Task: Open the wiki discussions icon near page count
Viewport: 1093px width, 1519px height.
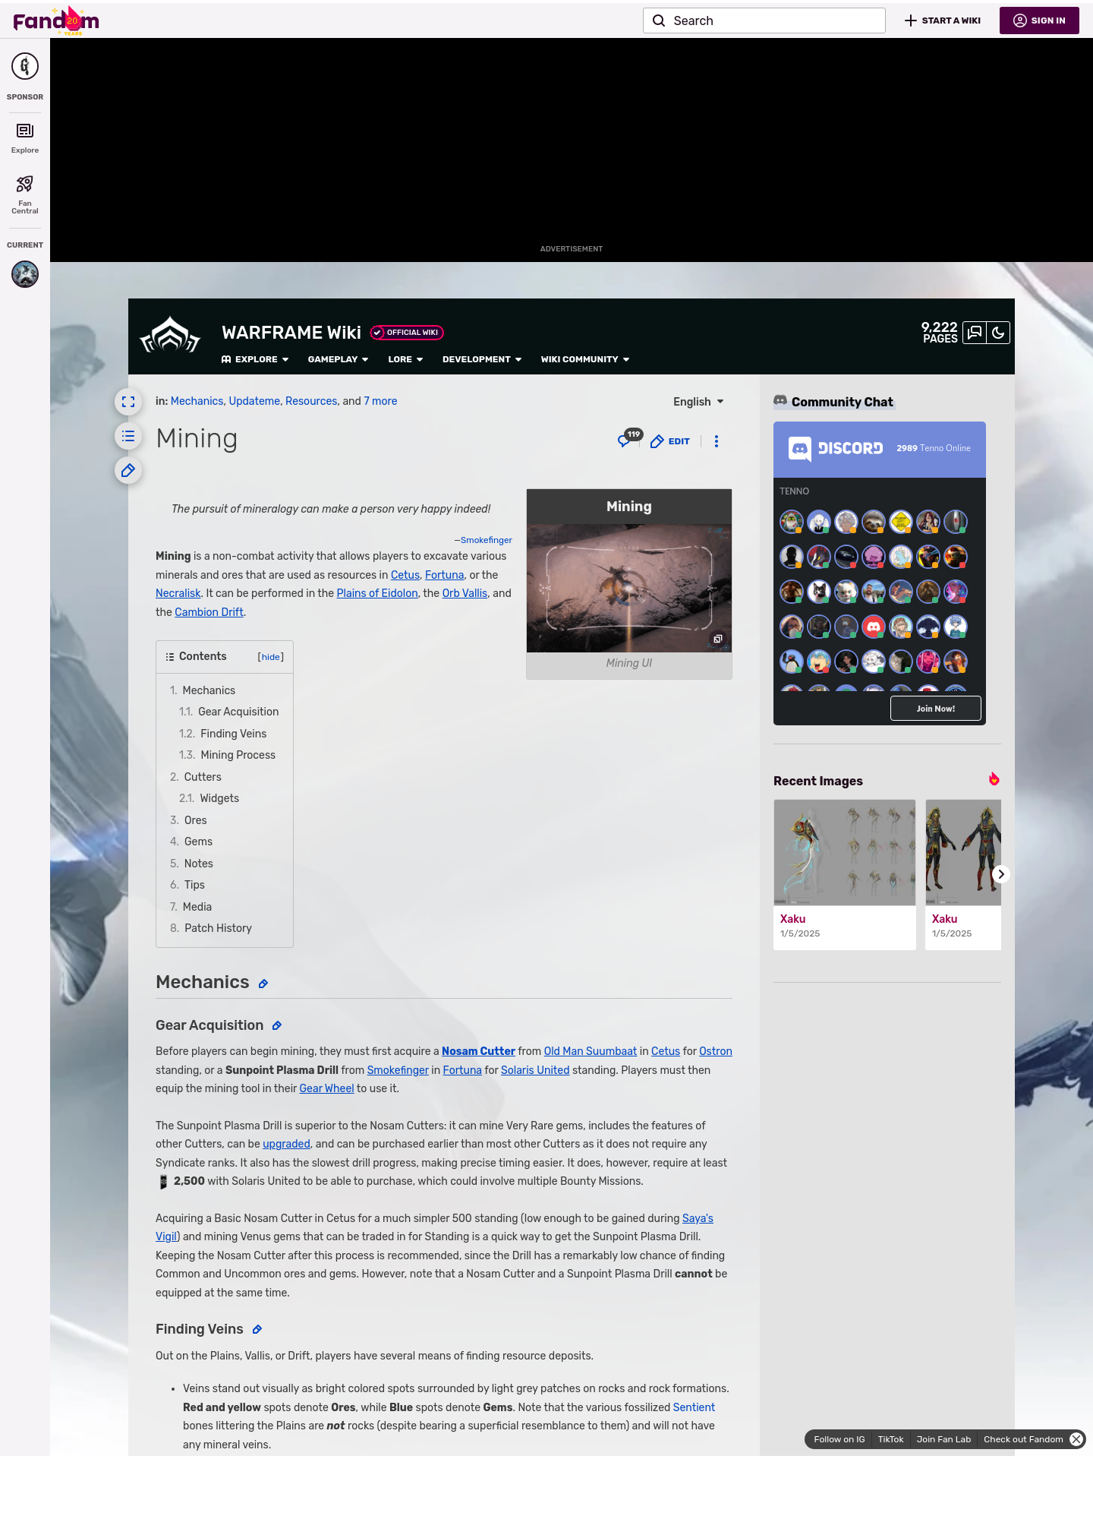Action: coord(975,333)
